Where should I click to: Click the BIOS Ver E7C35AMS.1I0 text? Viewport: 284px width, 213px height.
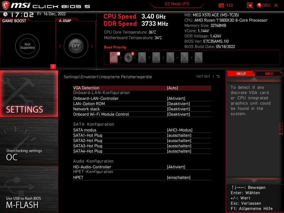point(206,41)
